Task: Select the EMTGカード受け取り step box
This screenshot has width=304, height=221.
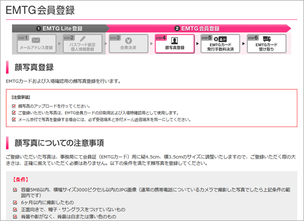Action: tap(266, 44)
